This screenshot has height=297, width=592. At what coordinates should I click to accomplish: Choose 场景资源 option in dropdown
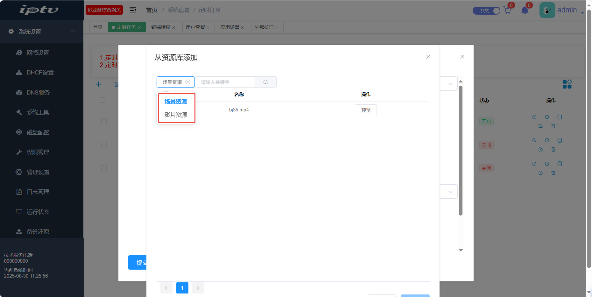coord(176,102)
